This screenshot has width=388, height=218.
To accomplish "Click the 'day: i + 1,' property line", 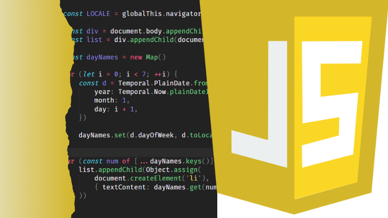I will pyautogui.click(x=116, y=109).
